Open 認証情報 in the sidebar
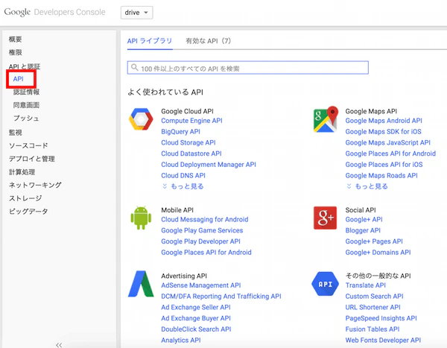Screen dimensions: 447x348 click(x=27, y=92)
